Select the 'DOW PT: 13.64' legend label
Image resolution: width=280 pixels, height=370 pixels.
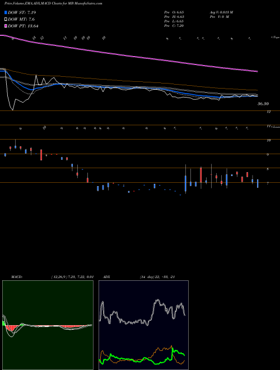23,26
